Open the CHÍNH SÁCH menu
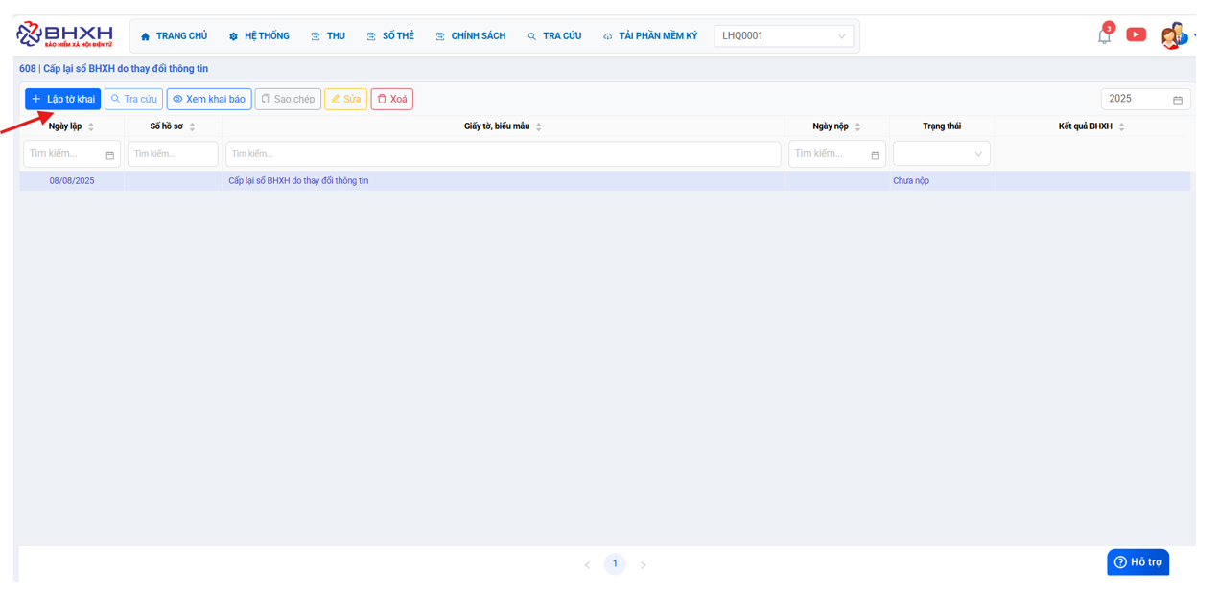1218x594 pixels. pos(470,36)
